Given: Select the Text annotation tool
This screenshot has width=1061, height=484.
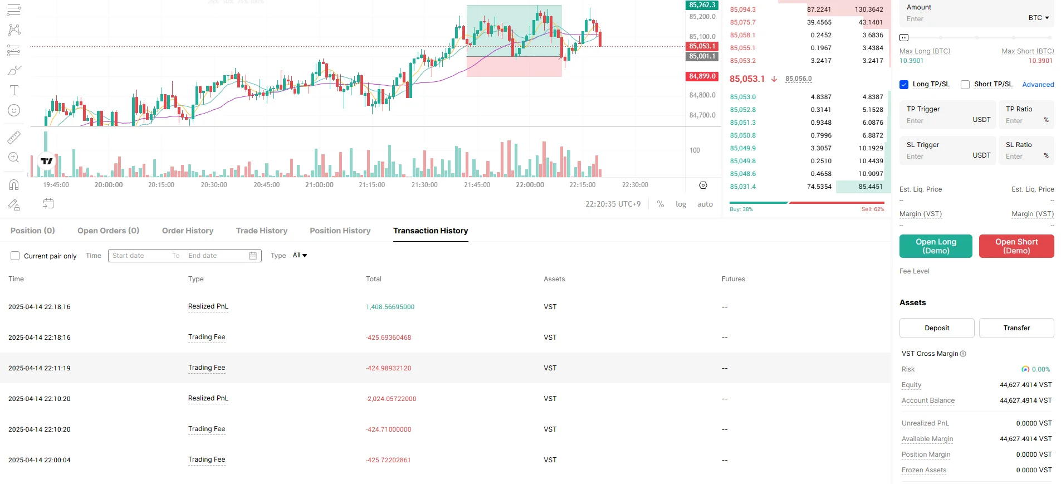Looking at the screenshot, I should (14, 90).
